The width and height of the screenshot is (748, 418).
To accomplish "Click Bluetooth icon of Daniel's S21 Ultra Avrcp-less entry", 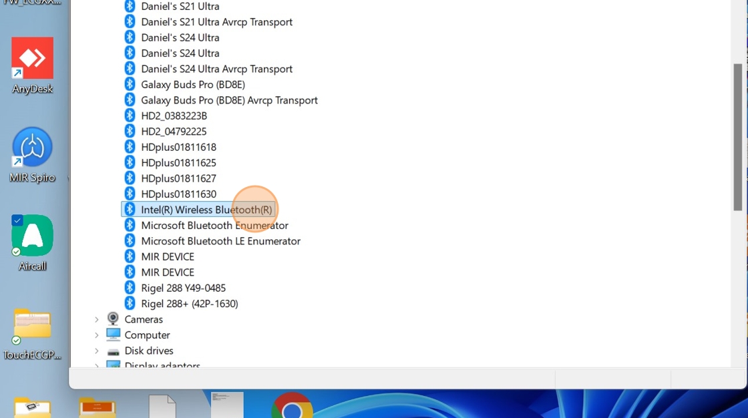I will click(130, 6).
